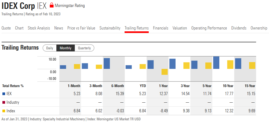Switch to the Dividends tab
Image resolution: width=269 pixels, height=123 pixels.
coord(239,28)
